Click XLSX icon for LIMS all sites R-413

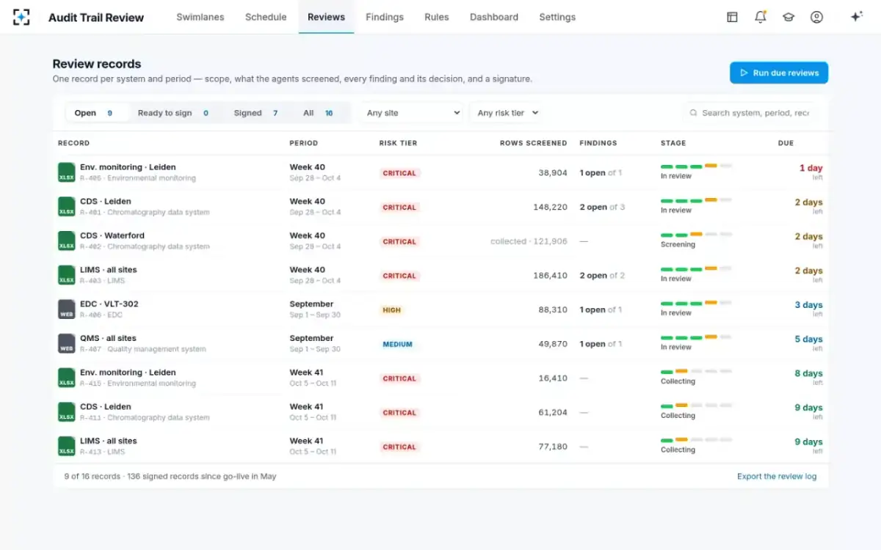pos(67,447)
